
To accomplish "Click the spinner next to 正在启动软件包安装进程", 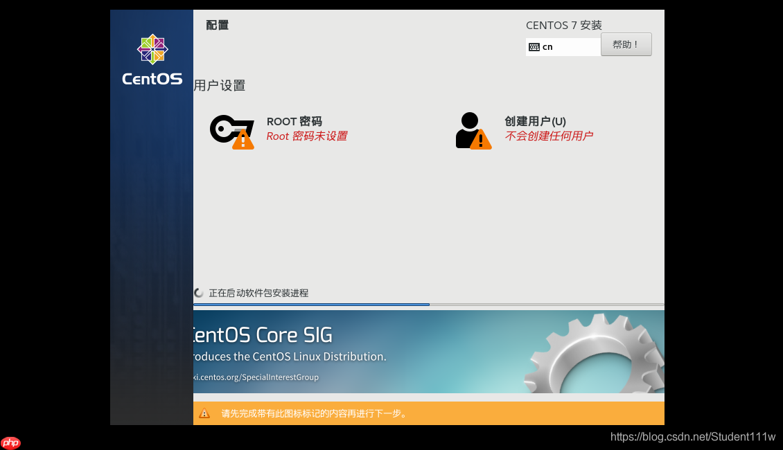I will point(197,292).
